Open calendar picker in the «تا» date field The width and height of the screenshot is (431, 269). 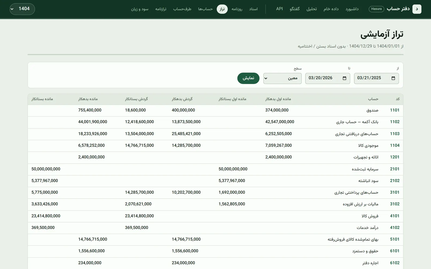(x=344, y=78)
